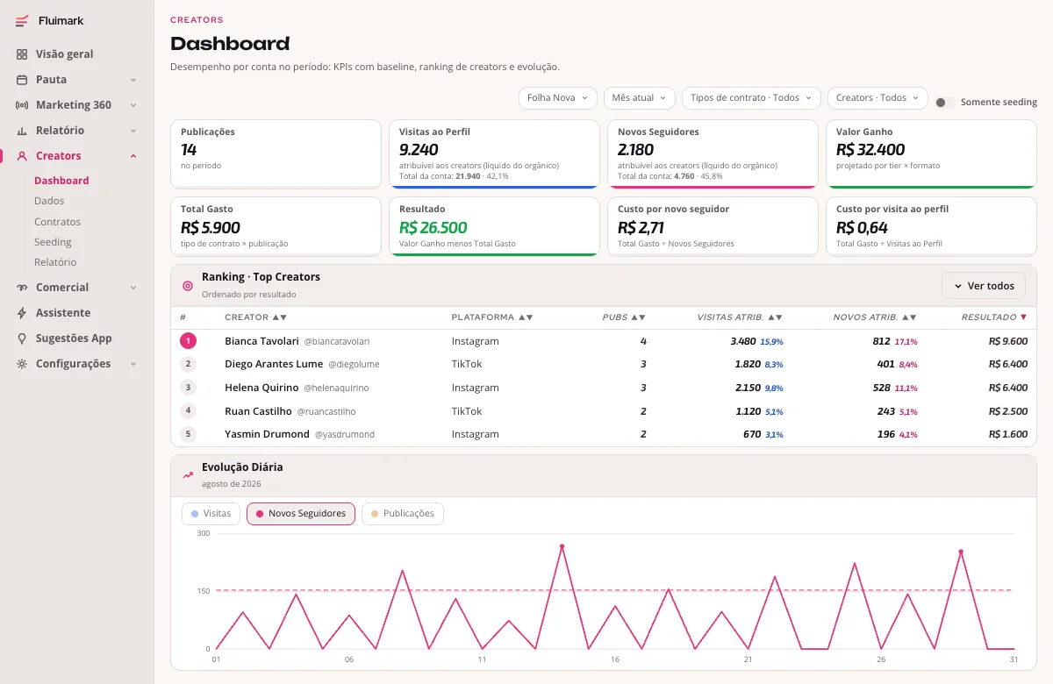This screenshot has height=684, width=1053.
Task: Open the Valor Ganho KPI card
Action: (x=931, y=153)
